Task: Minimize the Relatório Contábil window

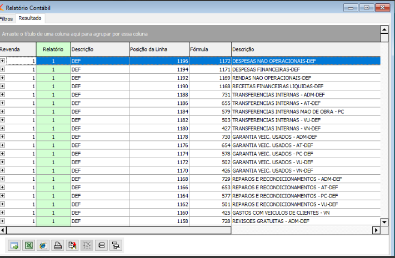Action: point(351,8)
